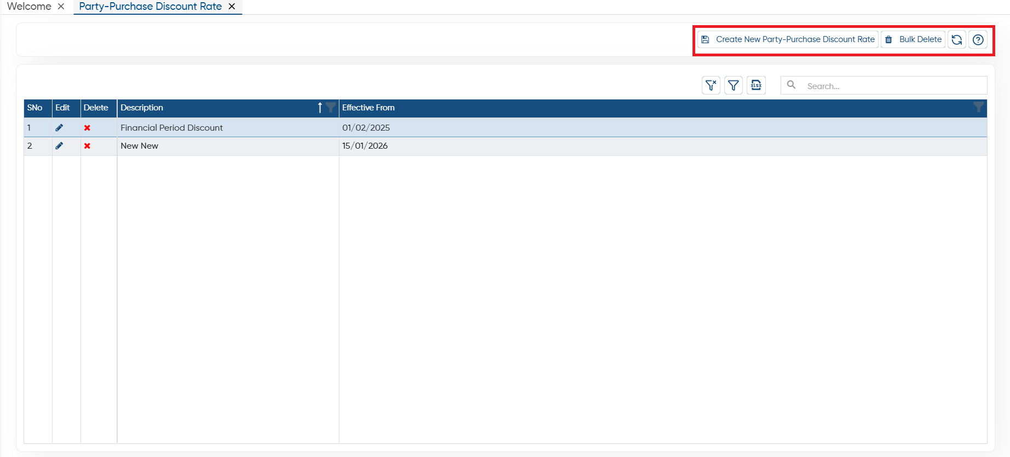Screen dimensions: 1010x457
Task: Click the funnel filter icon beside search
Action: click(733, 85)
